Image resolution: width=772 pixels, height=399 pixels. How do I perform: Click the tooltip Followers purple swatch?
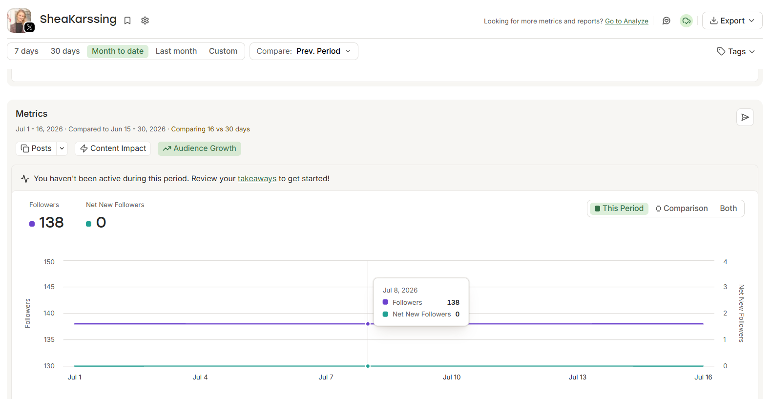click(385, 302)
